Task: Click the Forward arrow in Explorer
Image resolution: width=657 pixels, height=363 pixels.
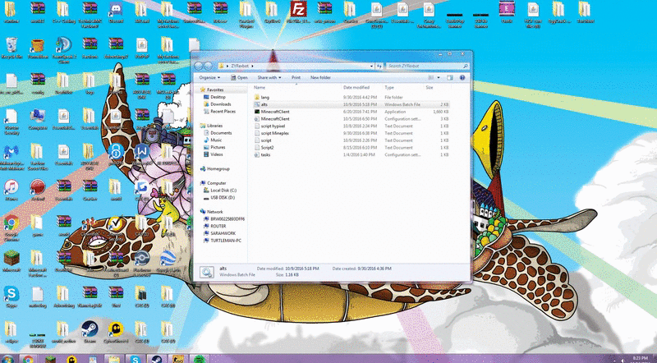Action: point(208,67)
